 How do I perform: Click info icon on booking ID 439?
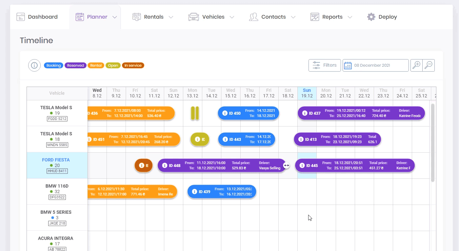[194, 192]
